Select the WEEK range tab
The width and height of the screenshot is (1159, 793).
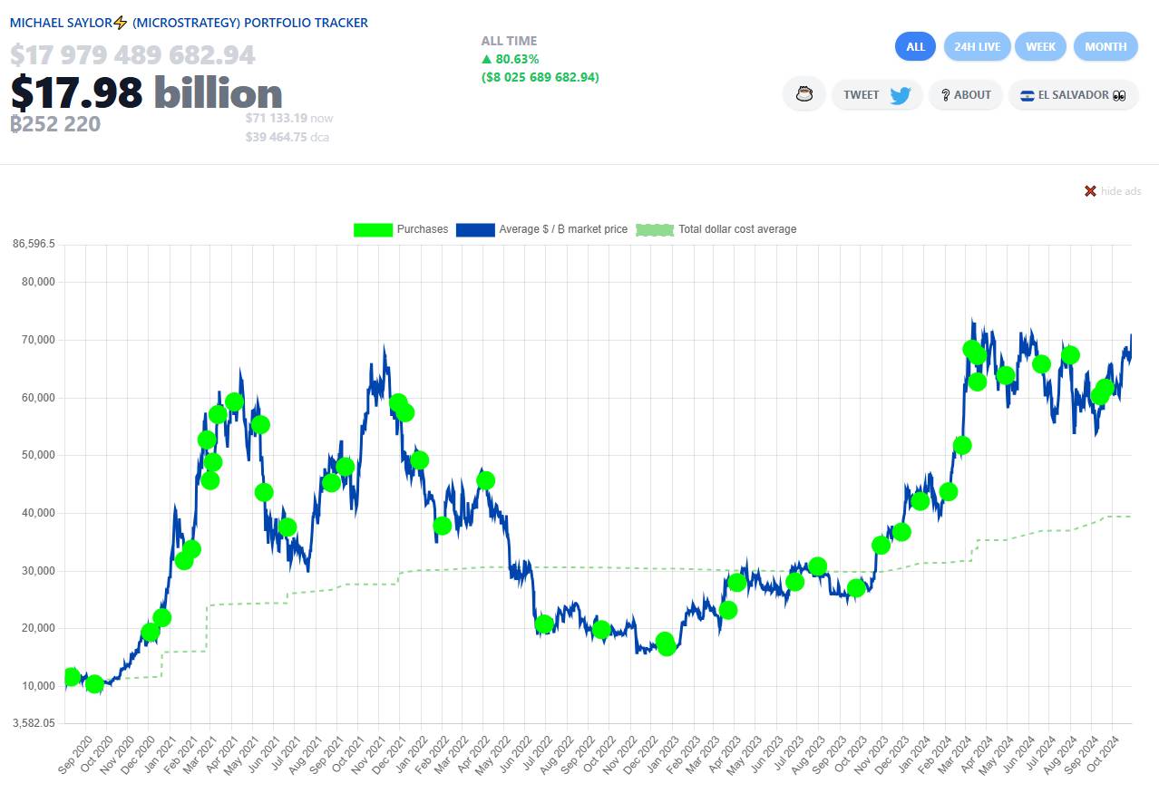1040,46
